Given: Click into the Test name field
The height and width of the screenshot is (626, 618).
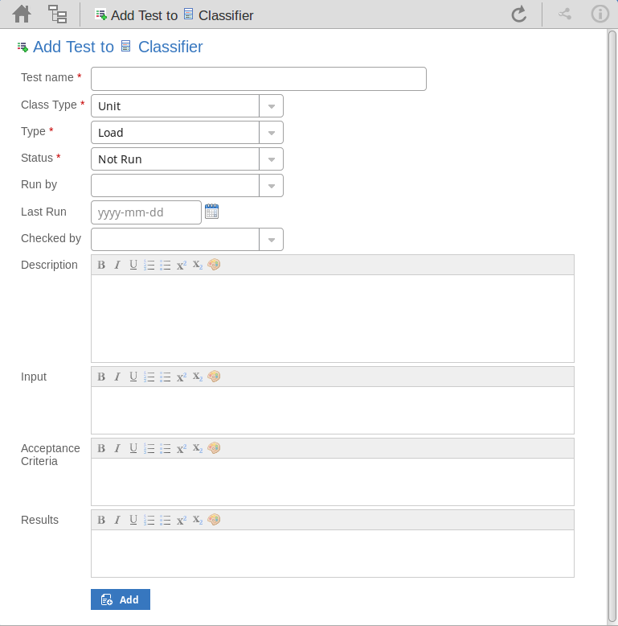Looking at the screenshot, I should coord(258,79).
